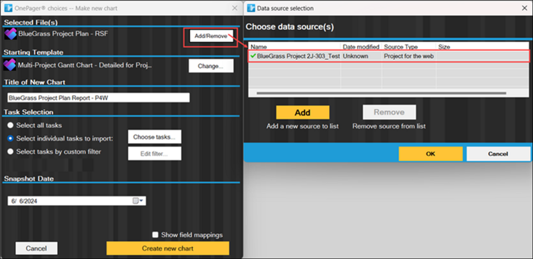
Task: Click horizontal scrollbar in data source list
Action: point(381,93)
